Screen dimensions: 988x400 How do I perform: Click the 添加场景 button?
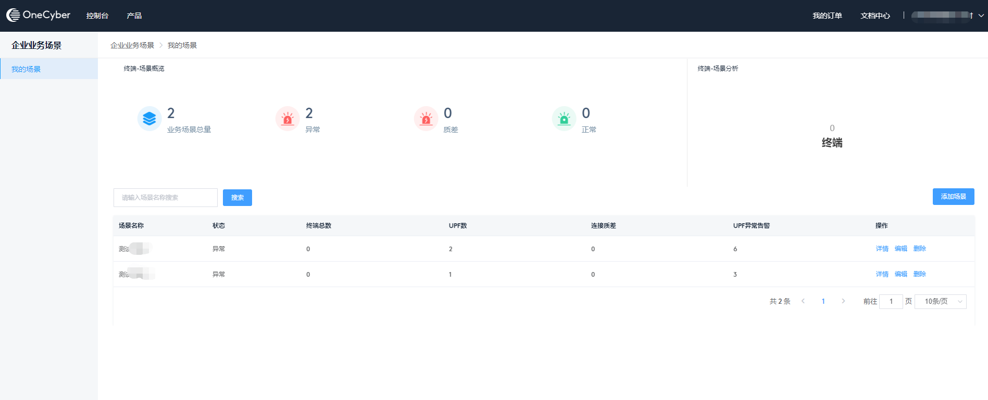click(x=953, y=197)
